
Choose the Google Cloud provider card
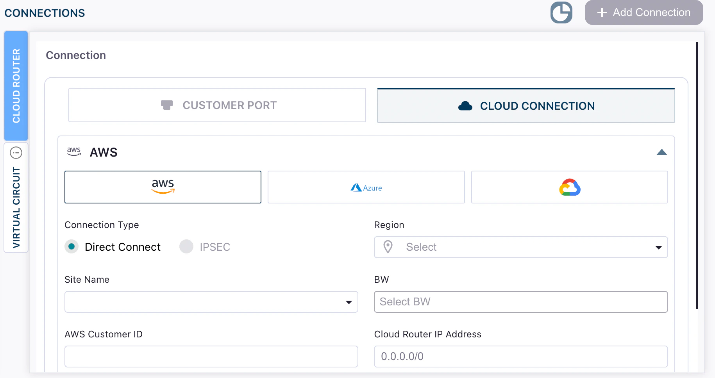pyautogui.click(x=570, y=187)
